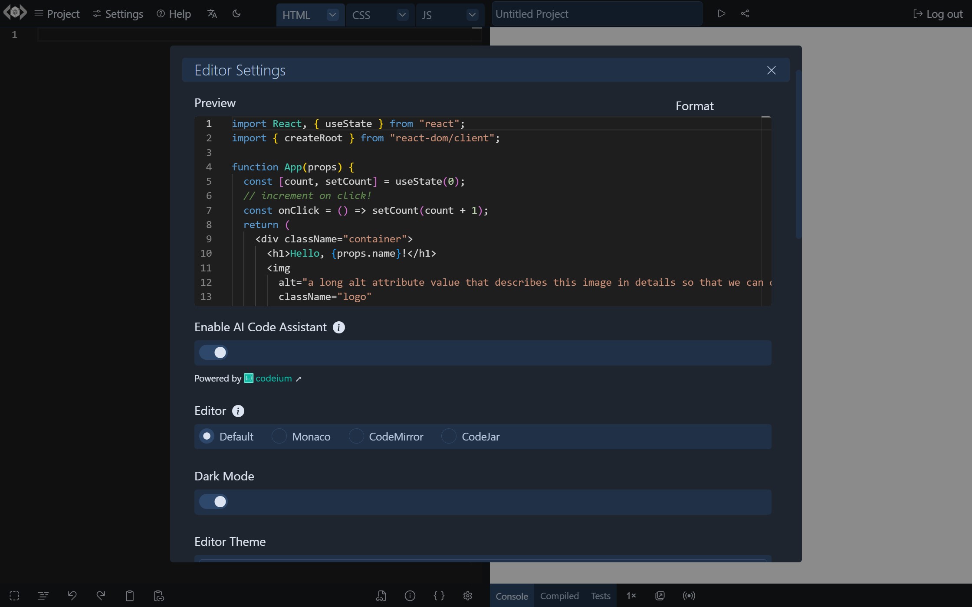Viewport: 972px width, 607px height.
Task: Click the curly braces code formatting icon
Action: pyautogui.click(x=439, y=596)
